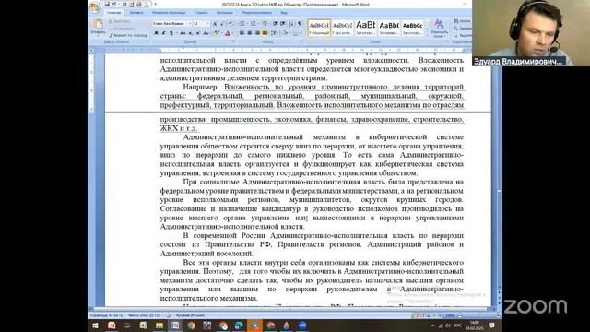
Task: Center align text
Action: point(250,33)
